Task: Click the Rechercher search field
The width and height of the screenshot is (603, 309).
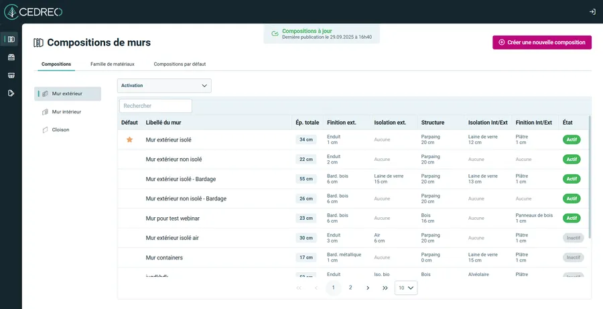Action: point(155,106)
